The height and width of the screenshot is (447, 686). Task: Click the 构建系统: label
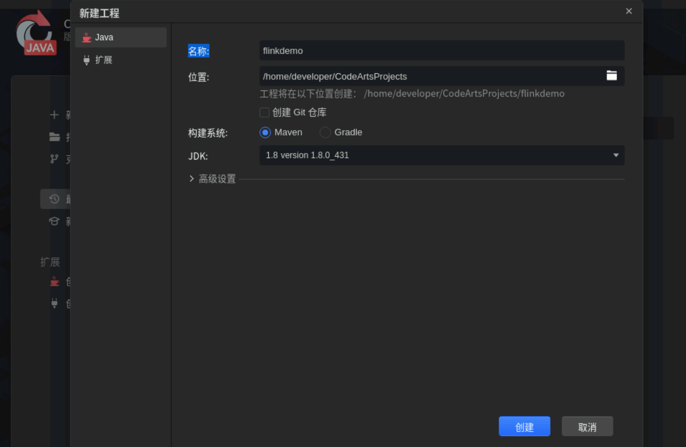[208, 133]
